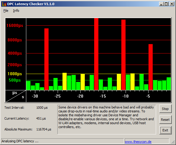
Task: Click the 16000µs axis label
Action: (15, 25)
